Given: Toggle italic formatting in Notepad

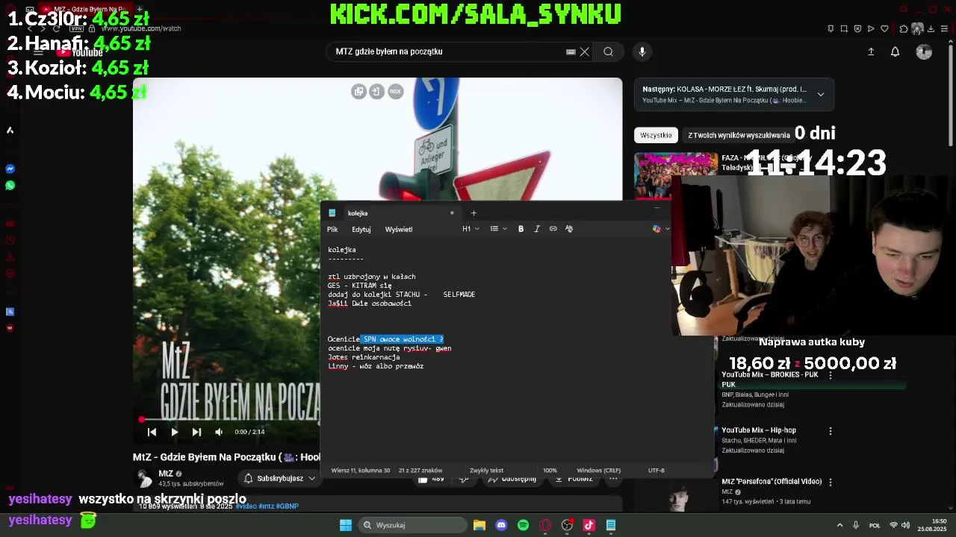Looking at the screenshot, I should coord(536,229).
